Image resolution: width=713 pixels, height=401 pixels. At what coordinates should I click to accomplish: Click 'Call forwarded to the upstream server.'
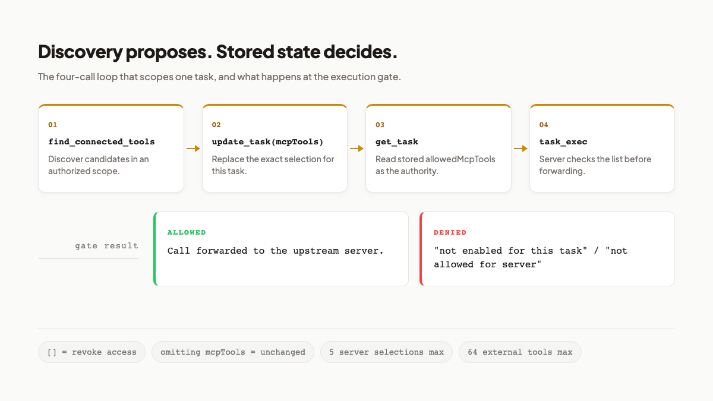[x=276, y=251]
